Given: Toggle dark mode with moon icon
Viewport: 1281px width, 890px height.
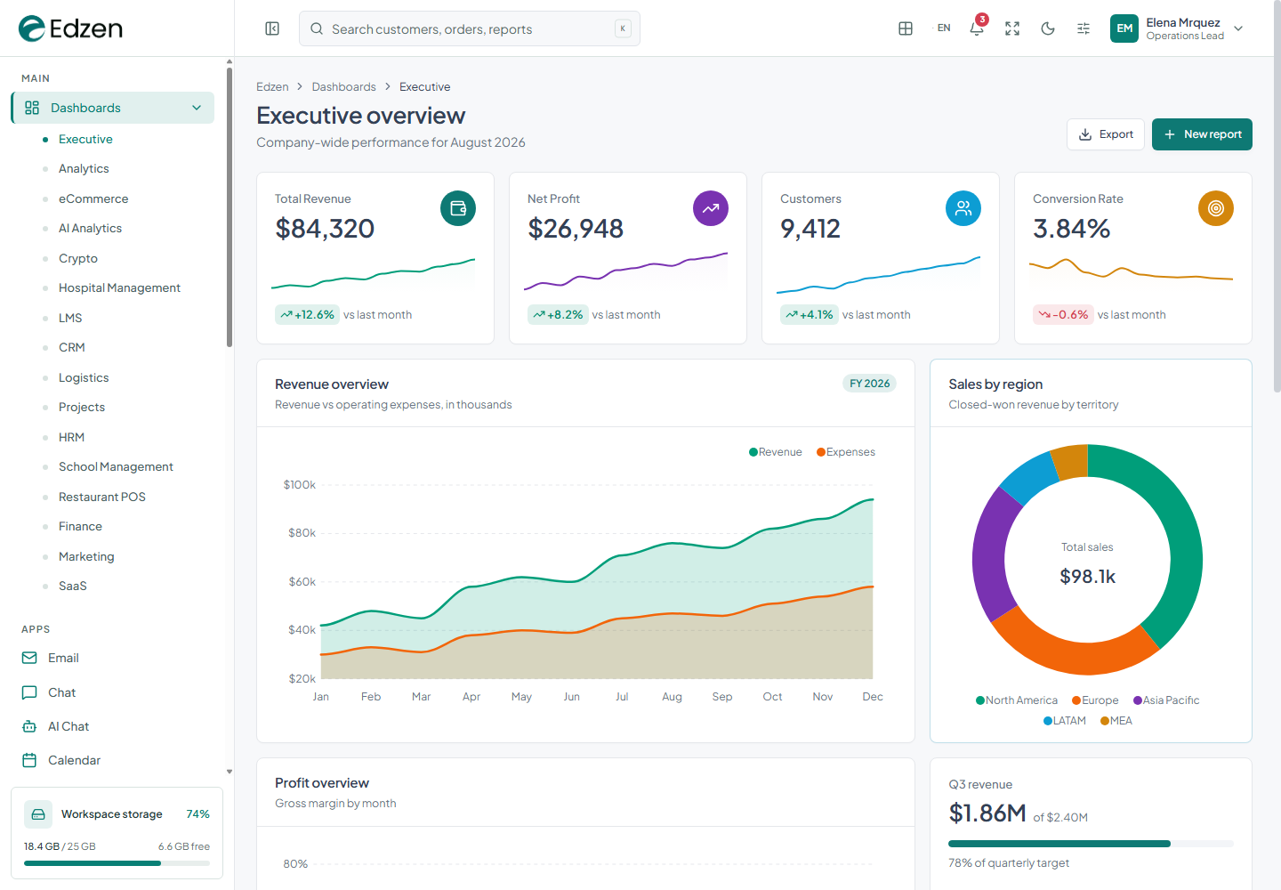Looking at the screenshot, I should (x=1048, y=28).
